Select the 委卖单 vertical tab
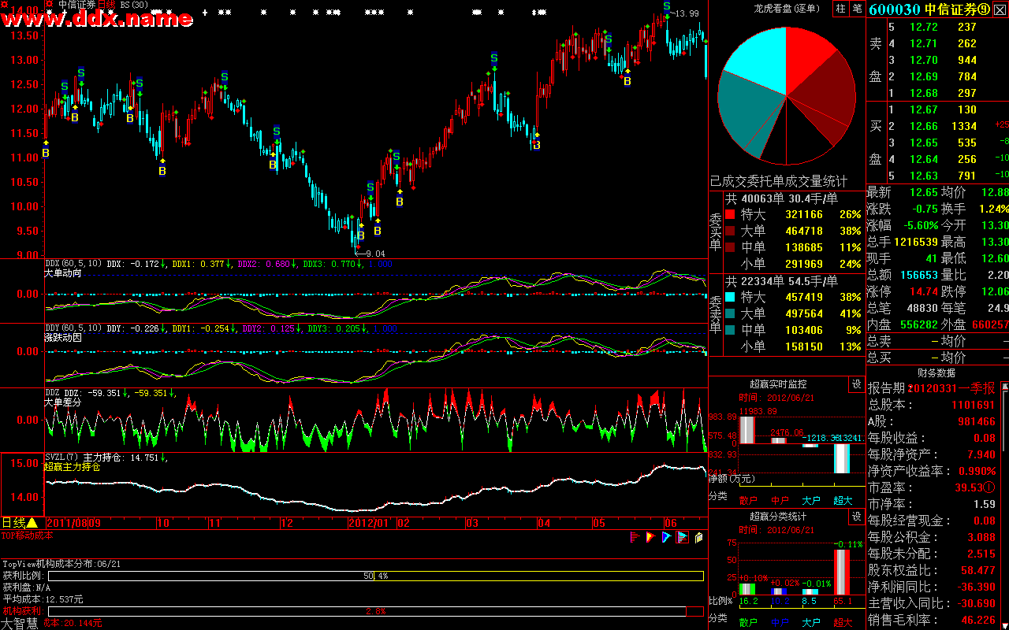Screen dimensions: 1009x630 [x=716, y=314]
